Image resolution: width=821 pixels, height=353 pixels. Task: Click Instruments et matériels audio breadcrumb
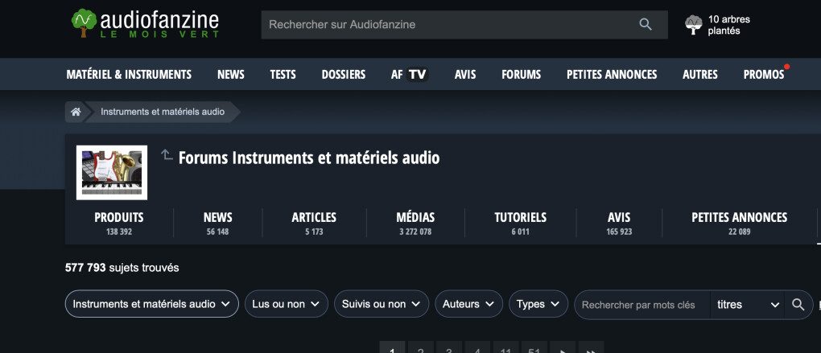click(x=163, y=112)
